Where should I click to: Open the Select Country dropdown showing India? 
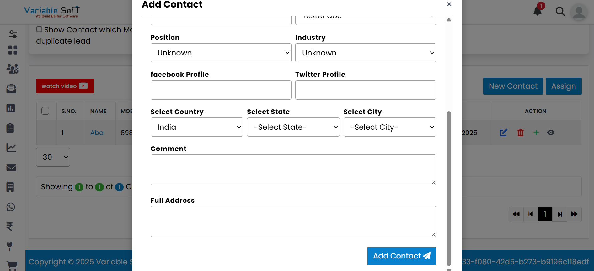click(x=197, y=127)
